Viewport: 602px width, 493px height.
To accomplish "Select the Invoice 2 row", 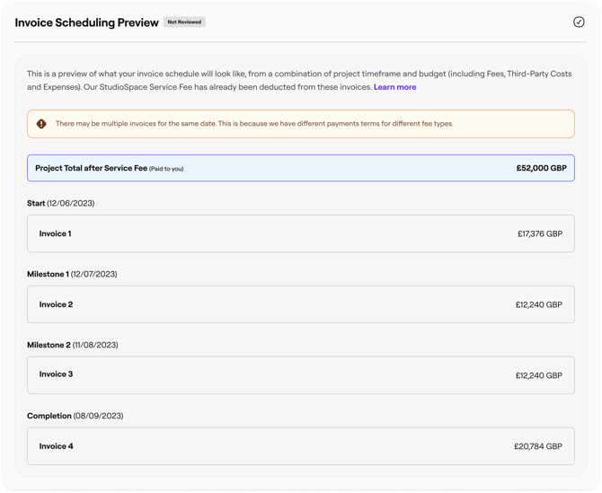I will (x=301, y=304).
